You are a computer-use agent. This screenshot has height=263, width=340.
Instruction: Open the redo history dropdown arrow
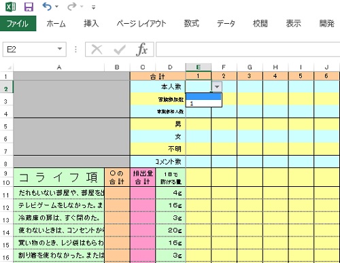(x=82, y=7)
